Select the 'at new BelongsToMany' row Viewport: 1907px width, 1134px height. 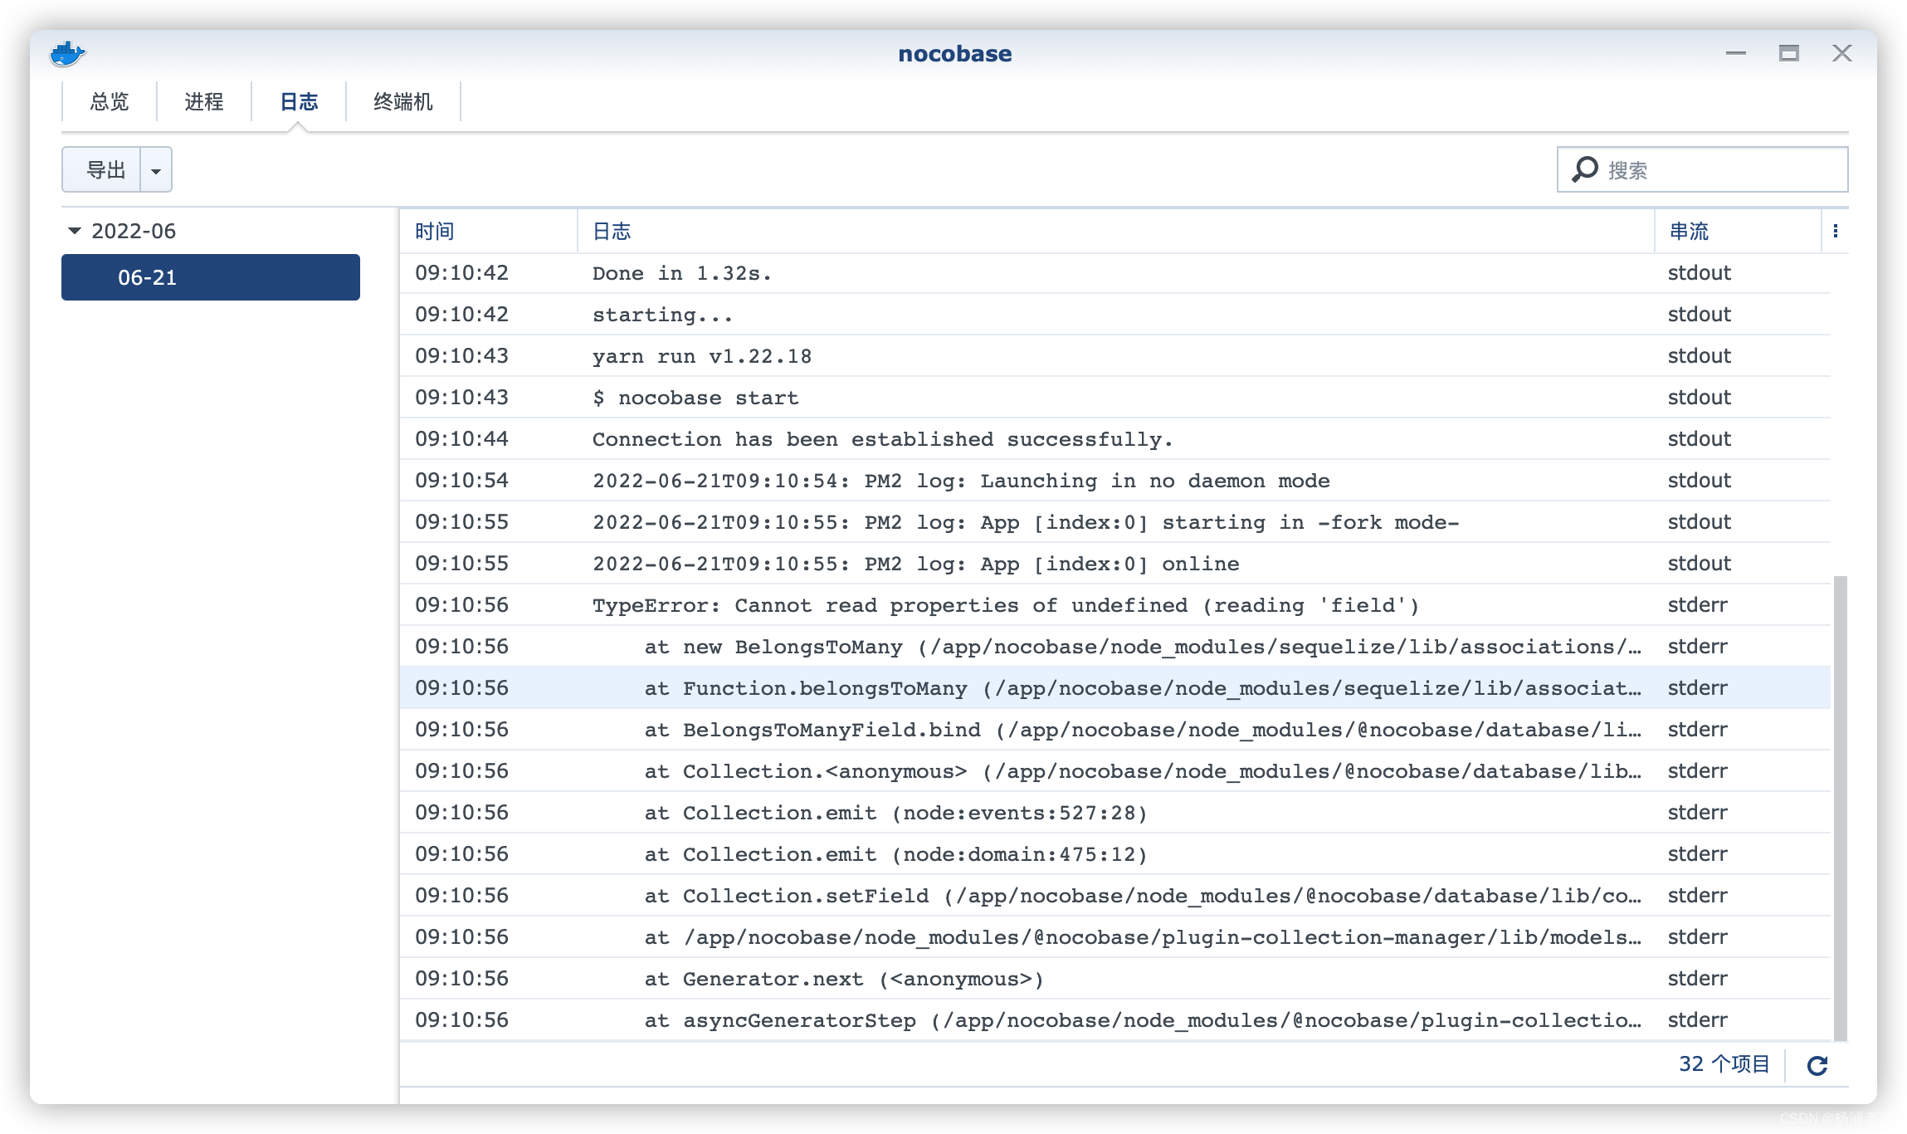[1115, 647]
